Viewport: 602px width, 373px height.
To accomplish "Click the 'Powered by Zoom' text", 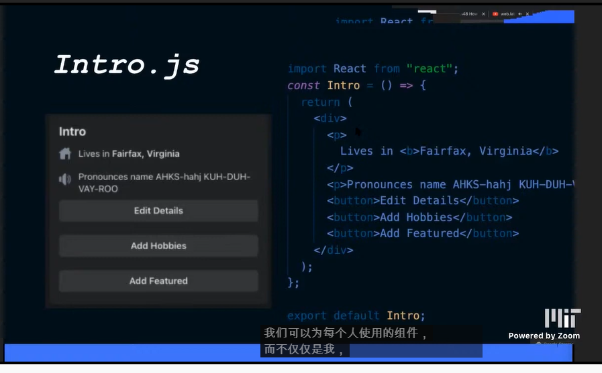I will [544, 336].
